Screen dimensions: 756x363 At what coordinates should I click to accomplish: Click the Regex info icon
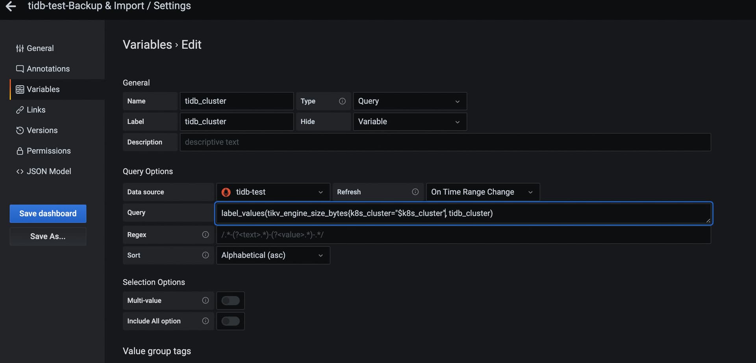click(205, 235)
